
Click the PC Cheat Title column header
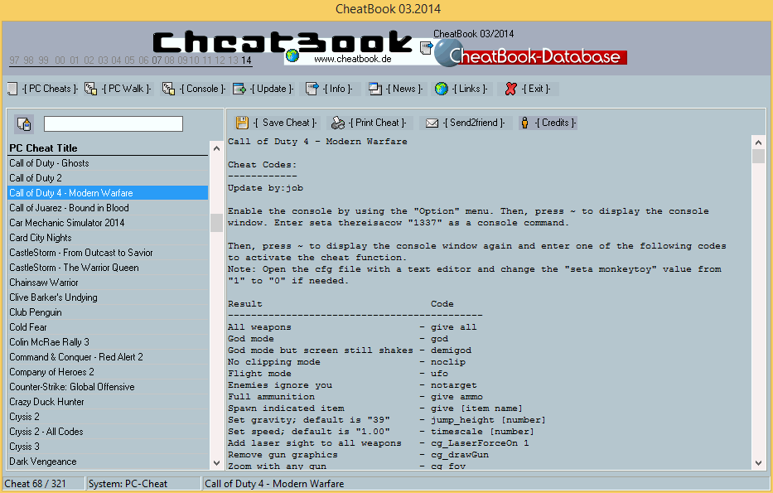pos(109,147)
